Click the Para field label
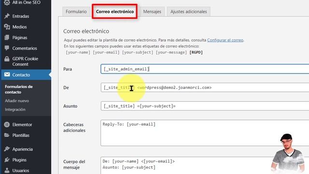 pos(68,69)
